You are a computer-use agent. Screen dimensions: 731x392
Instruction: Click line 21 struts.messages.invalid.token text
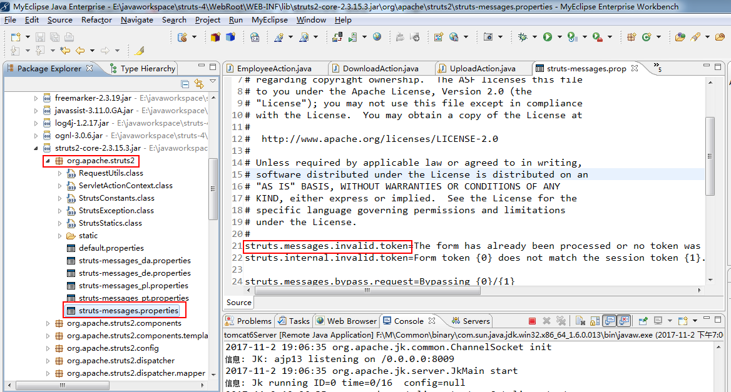point(328,246)
